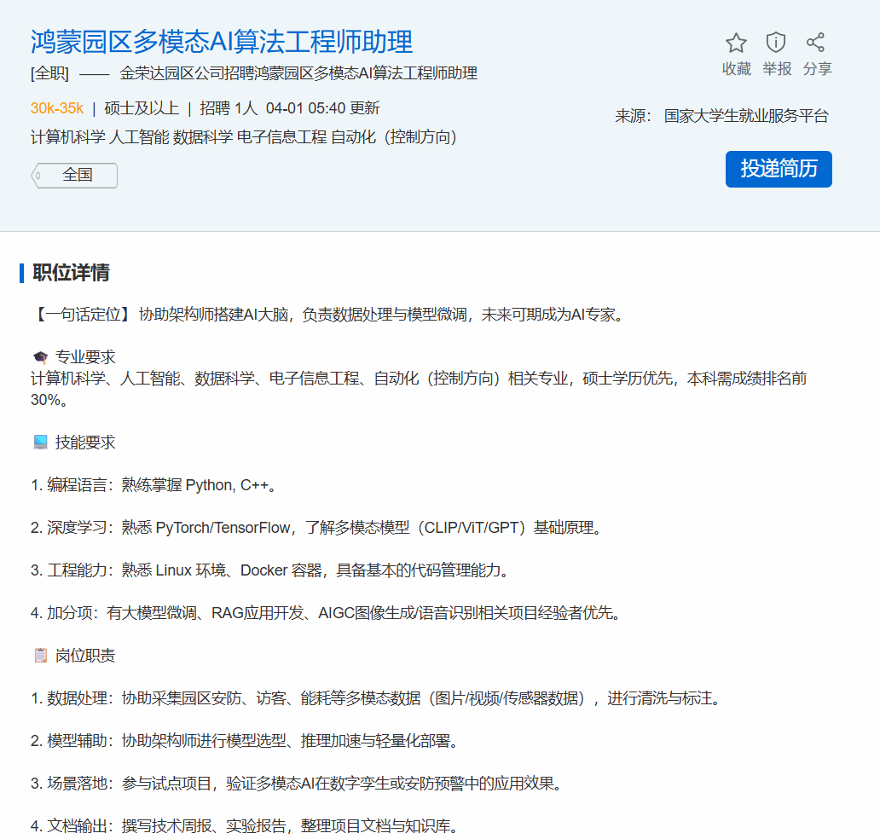Click the 职位详情 section heading

(71, 273)
